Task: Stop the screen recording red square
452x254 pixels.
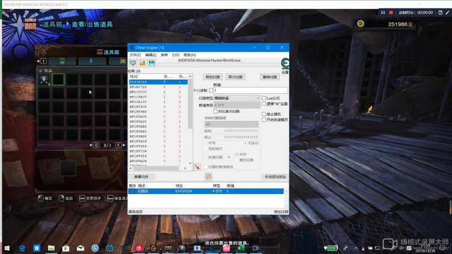Action: tap(391, 12)
